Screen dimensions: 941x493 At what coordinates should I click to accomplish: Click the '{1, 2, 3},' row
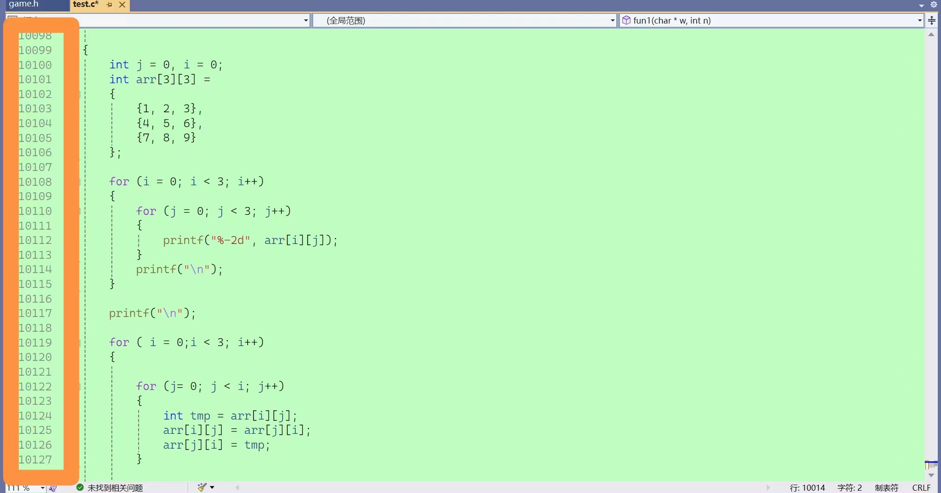(x=169, y=109)
